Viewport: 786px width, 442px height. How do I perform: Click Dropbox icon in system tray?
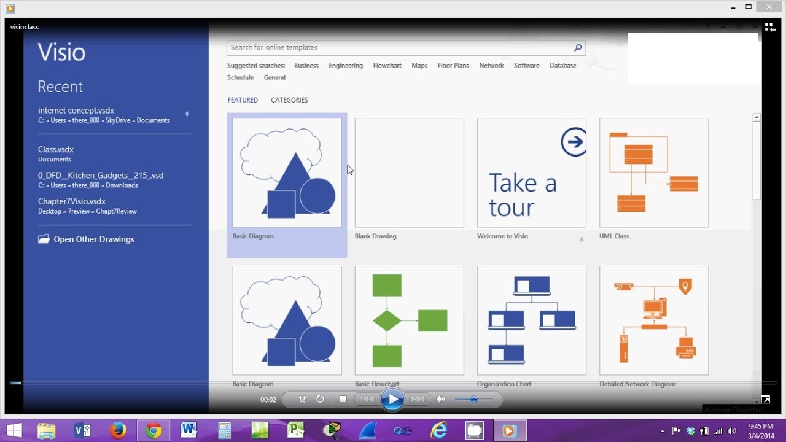point(691,430)
